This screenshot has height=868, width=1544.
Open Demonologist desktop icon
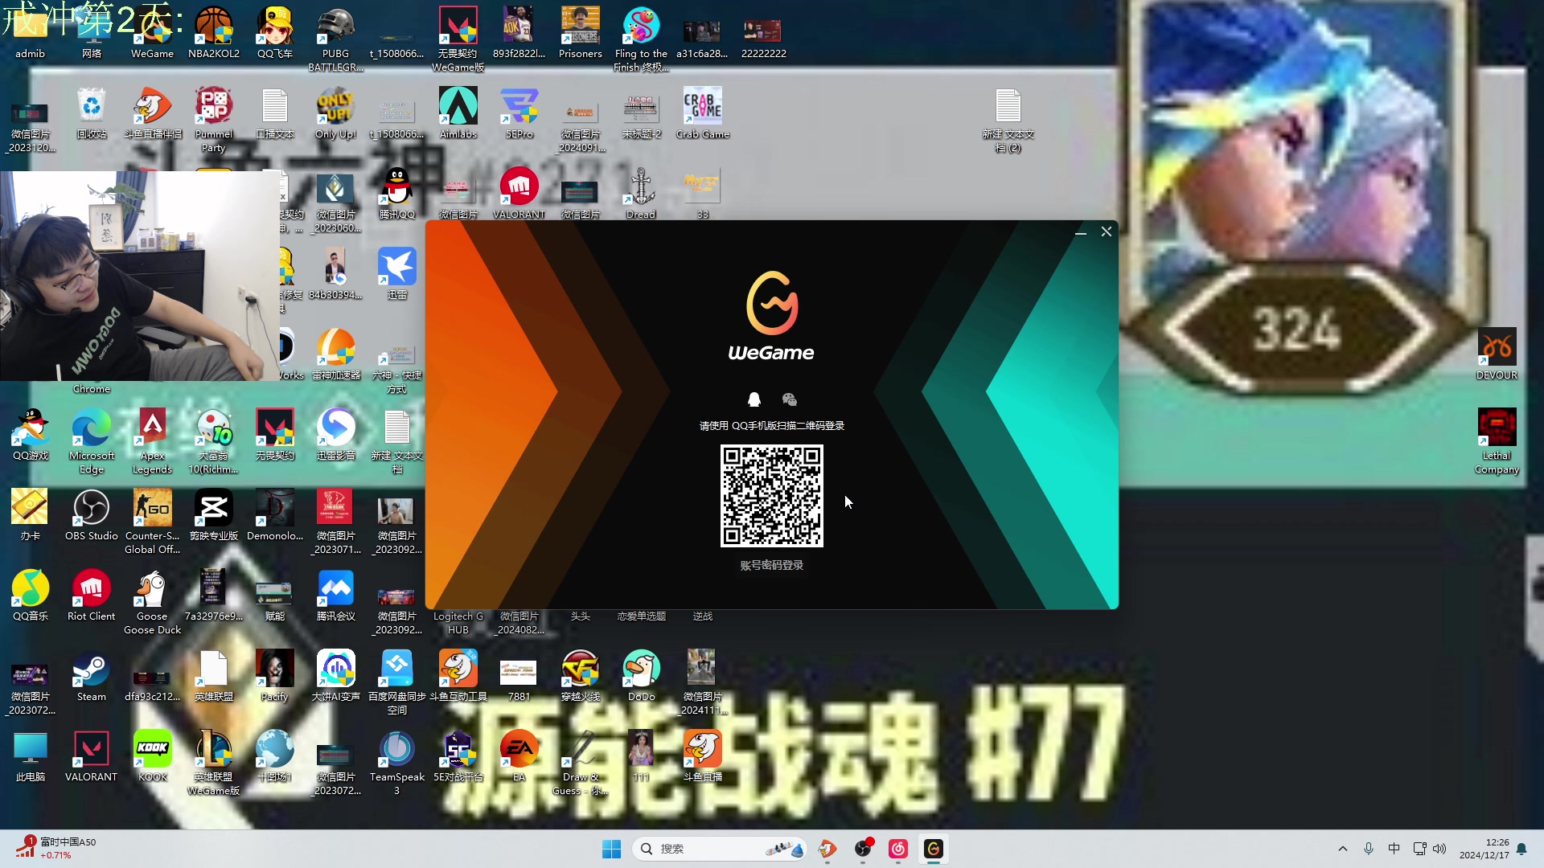[x=275, y=516]
